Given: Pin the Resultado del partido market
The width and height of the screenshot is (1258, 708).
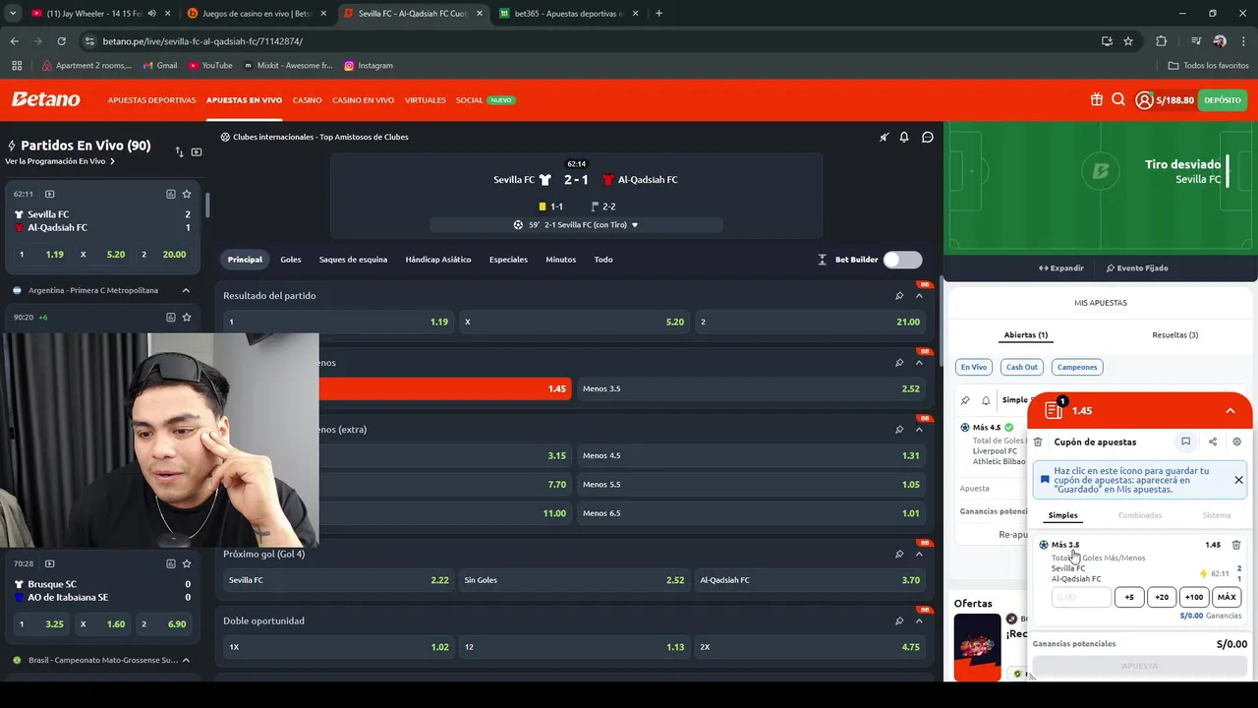Looking at the screenshot, I should [x=898, y=295].
